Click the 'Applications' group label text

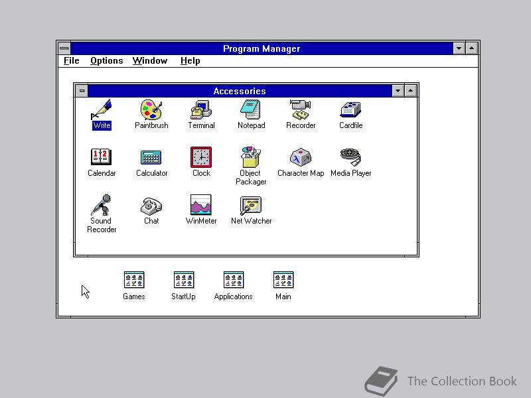tap(234, 297)
